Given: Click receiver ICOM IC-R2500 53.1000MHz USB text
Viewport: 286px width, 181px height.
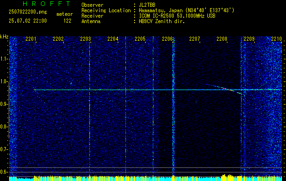Looking at the screenshot, I should point(177,16).
